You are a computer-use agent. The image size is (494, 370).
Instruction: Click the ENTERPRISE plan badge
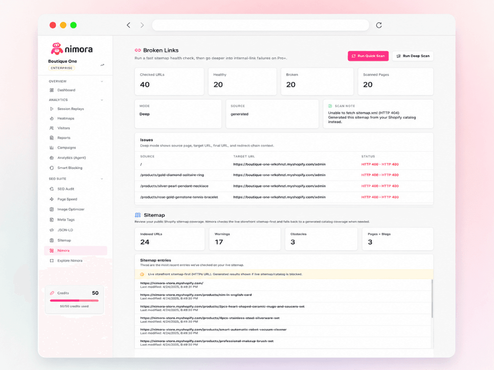(x=61, y=68)
